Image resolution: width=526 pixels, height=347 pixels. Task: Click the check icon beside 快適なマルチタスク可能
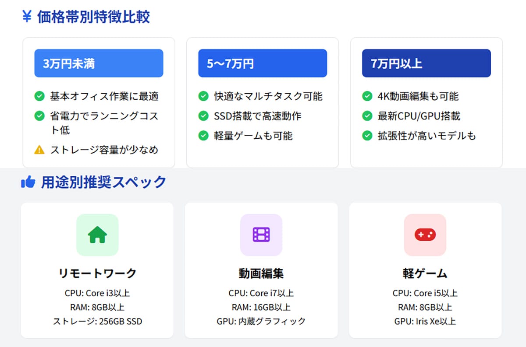pyautogui.click(x=203, y=96)
